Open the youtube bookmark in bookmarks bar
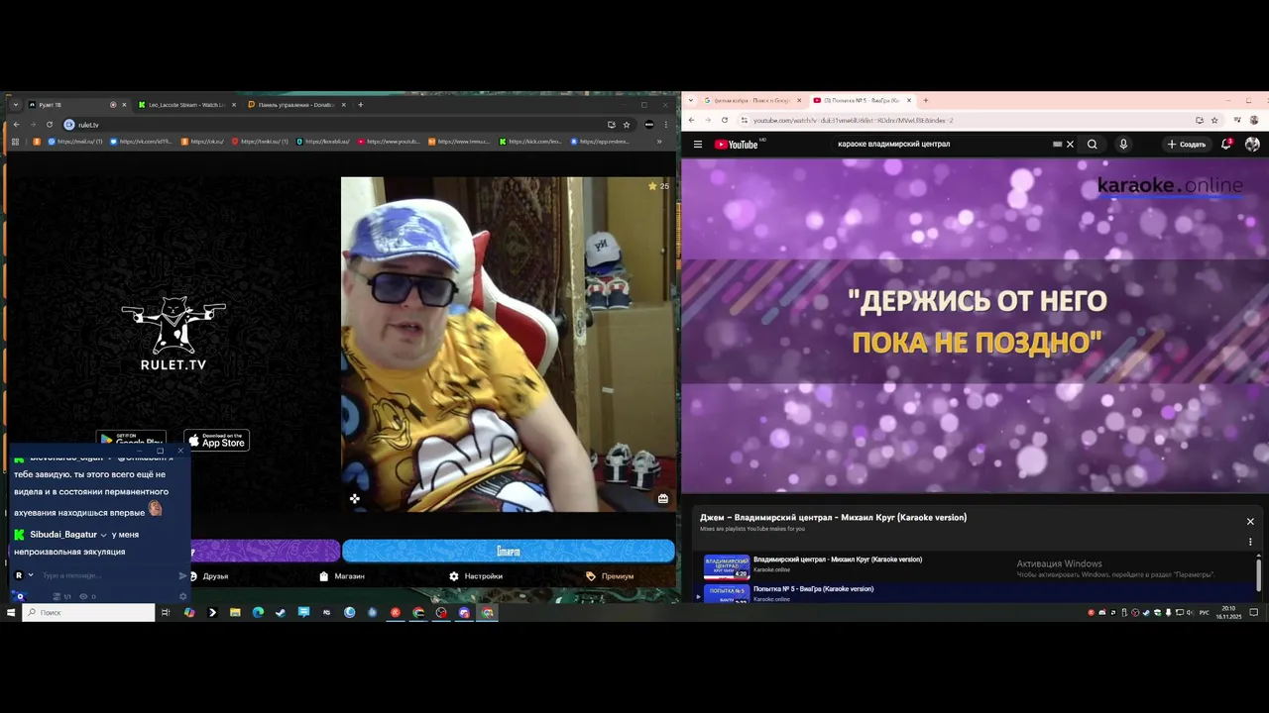Image resolution: width=1269 pixels, height=713 pixels. [x=389, y=142]
